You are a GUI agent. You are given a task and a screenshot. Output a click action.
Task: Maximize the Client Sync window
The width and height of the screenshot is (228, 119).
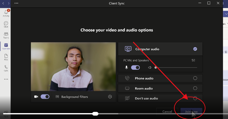coord(209,3)
